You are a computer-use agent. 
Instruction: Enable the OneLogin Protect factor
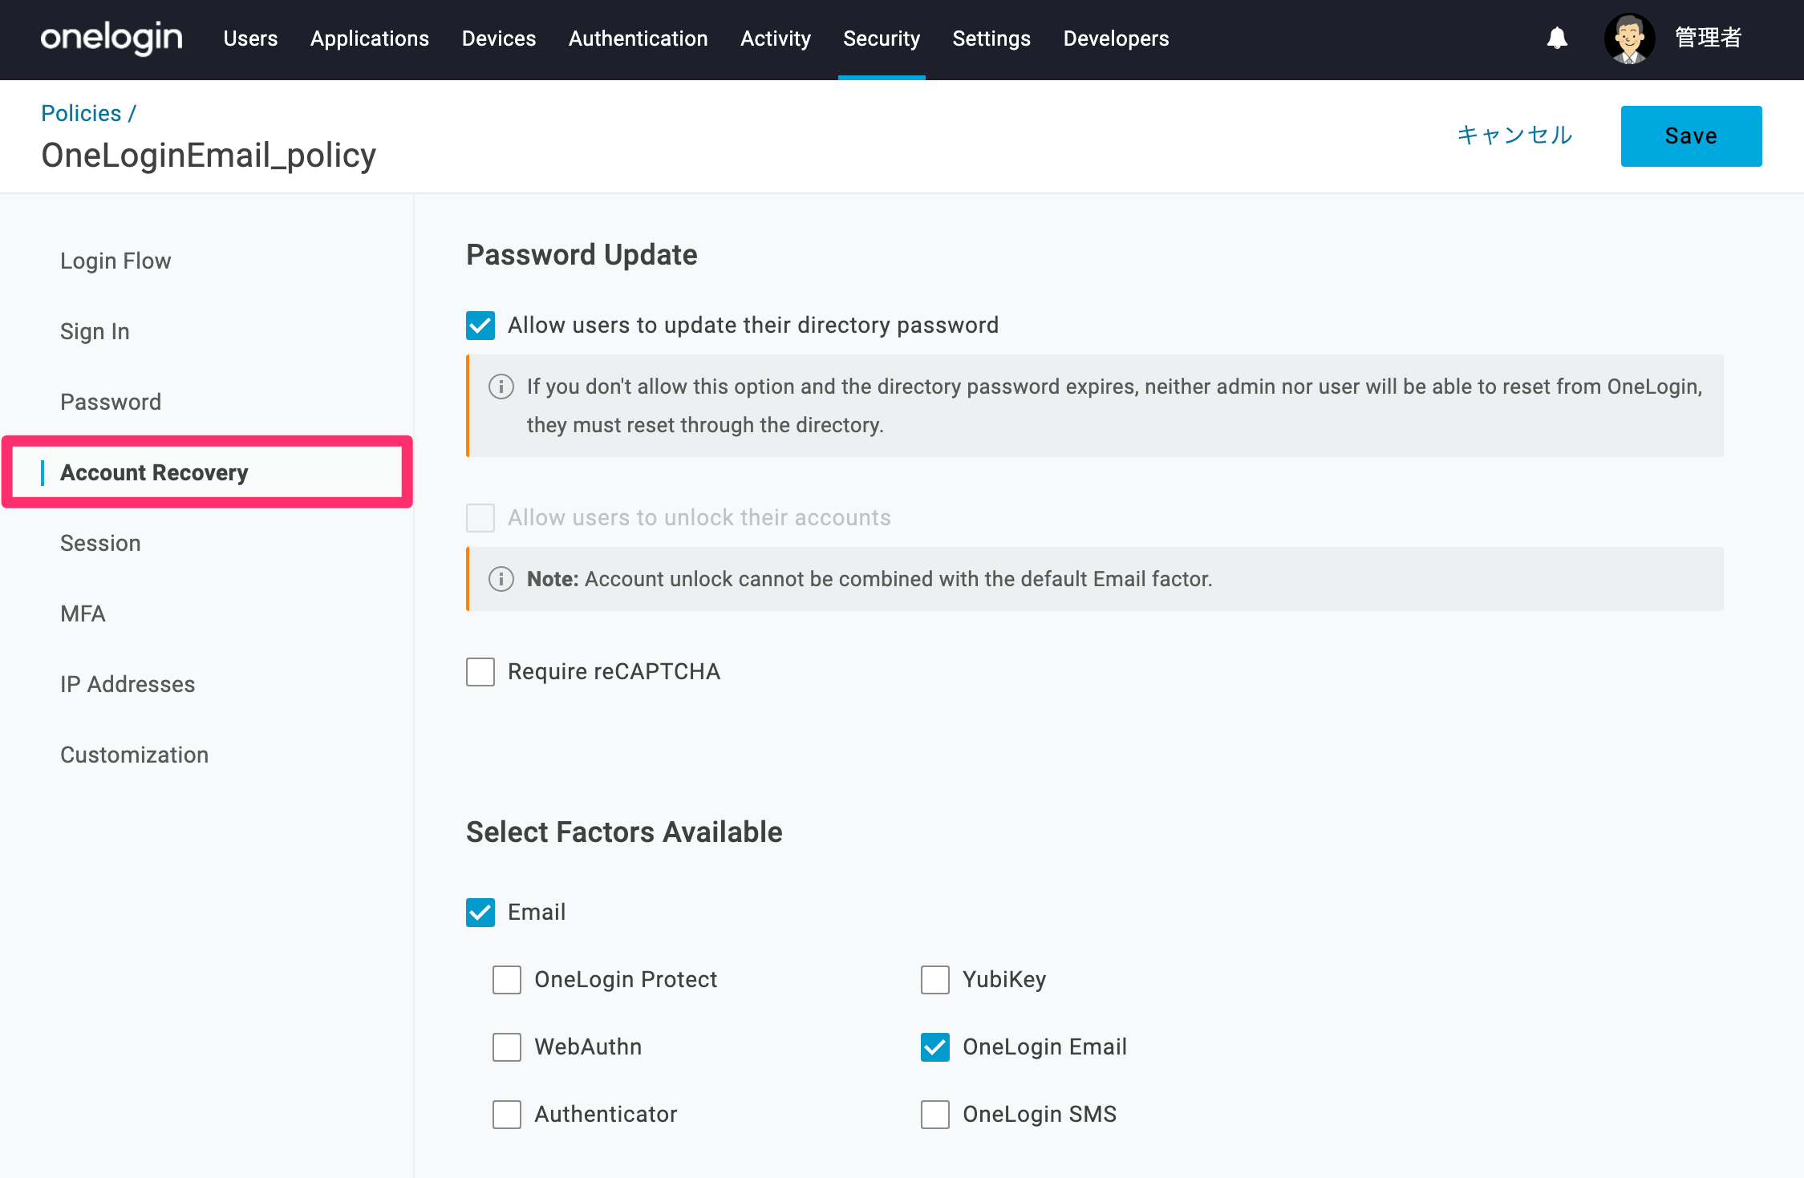(x=507, y=980)
